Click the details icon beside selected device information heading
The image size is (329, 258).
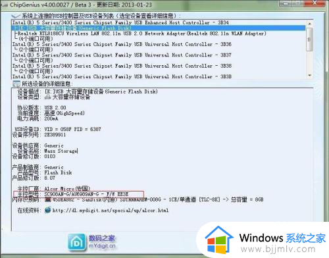click(x=16, y=84)
